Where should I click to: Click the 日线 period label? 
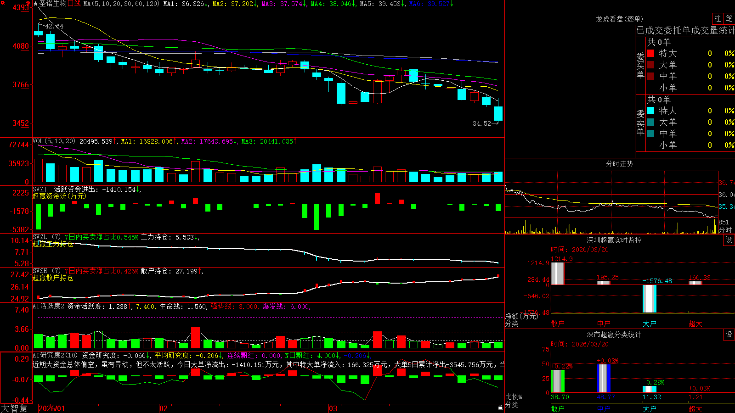(x=74, y=4)
